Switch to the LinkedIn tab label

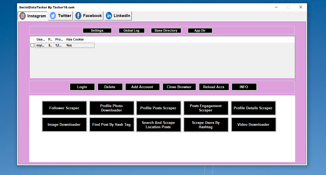[122, 16]
